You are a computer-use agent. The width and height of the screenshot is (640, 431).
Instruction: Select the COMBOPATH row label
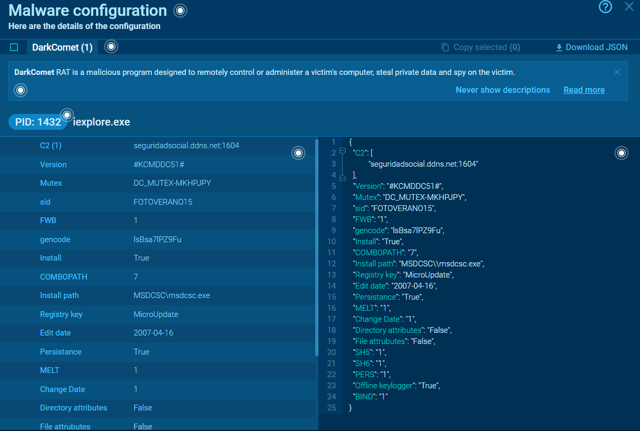click(64, 277)
